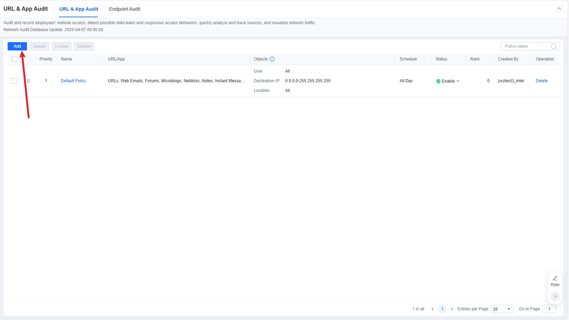Go to the next page arrow
This screenshot has width=569, height=320.
(x=452, y=309)
